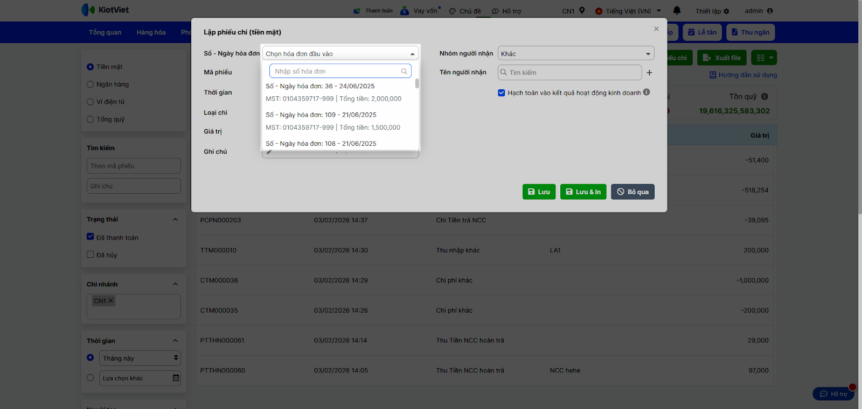
Task: Focus the Tìm kiếm recipient field
Action: click(570, 72)
